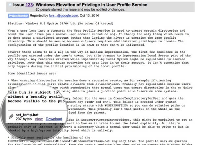Download the set_temp.bat file

coord(54,119)
